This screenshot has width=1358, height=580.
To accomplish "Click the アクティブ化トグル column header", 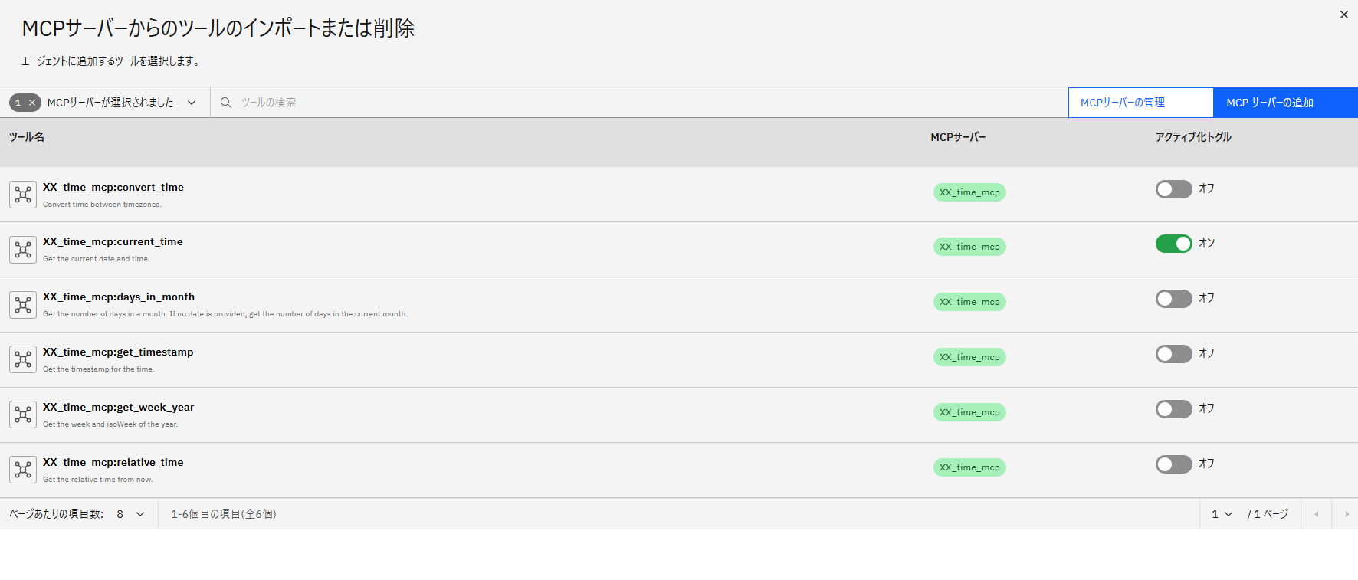I will coord(1193,137).
